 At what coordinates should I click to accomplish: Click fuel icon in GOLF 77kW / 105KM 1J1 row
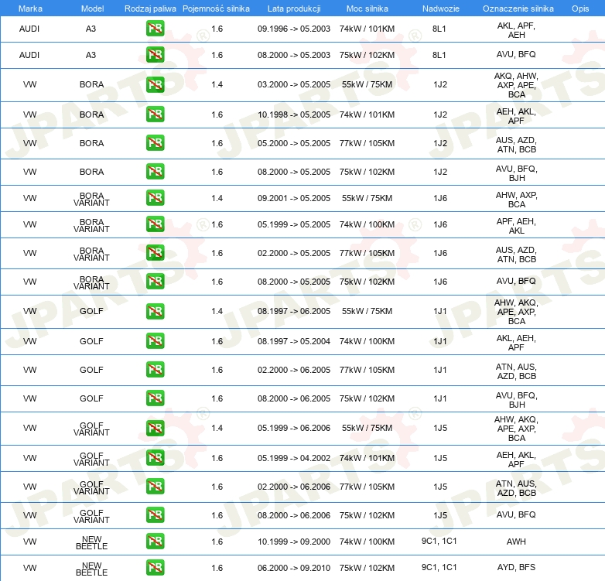pos(155,370)
